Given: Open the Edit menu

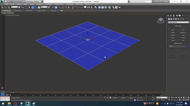Looking at the screenshot, I should [7, 4].
